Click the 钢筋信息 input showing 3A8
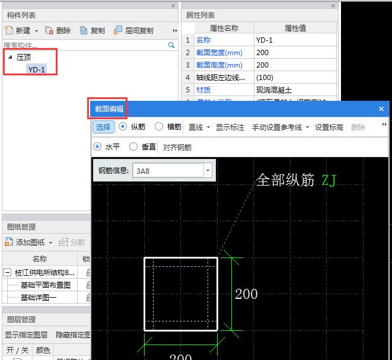Image resolution: width=392 pixels, height=360 pixels. [x=168, y=171]
